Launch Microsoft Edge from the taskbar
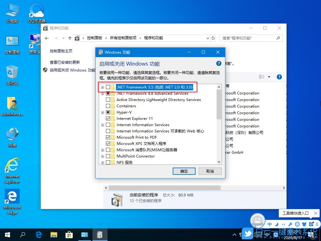The height and width of the screenshot is (241, 321). pos(38,234)
